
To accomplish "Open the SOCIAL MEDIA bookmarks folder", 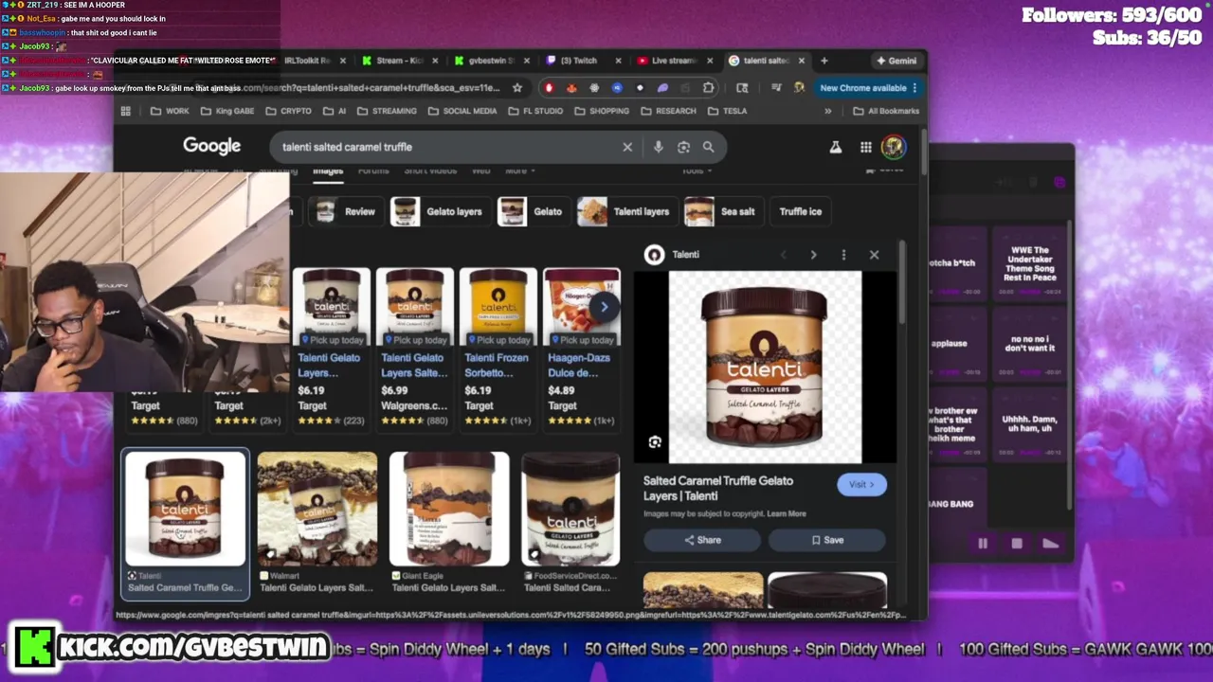I will (462, 111).
